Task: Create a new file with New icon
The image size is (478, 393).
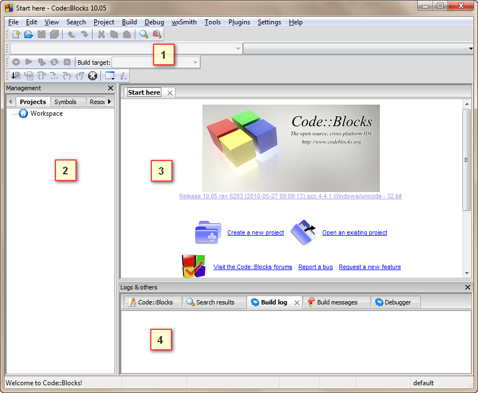Action: 16,34
